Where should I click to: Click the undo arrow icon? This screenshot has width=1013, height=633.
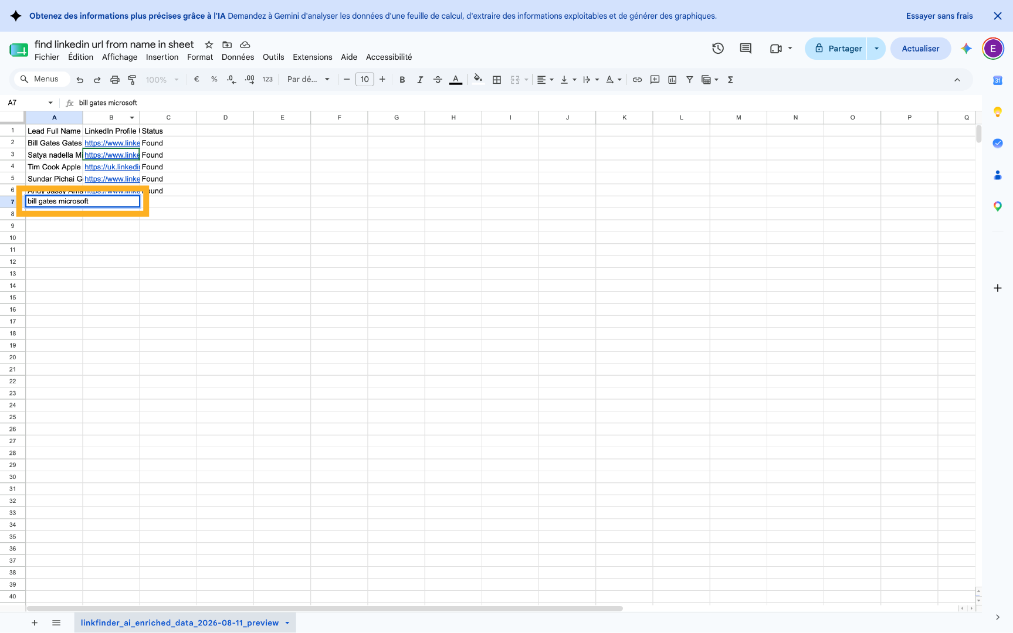80,80
